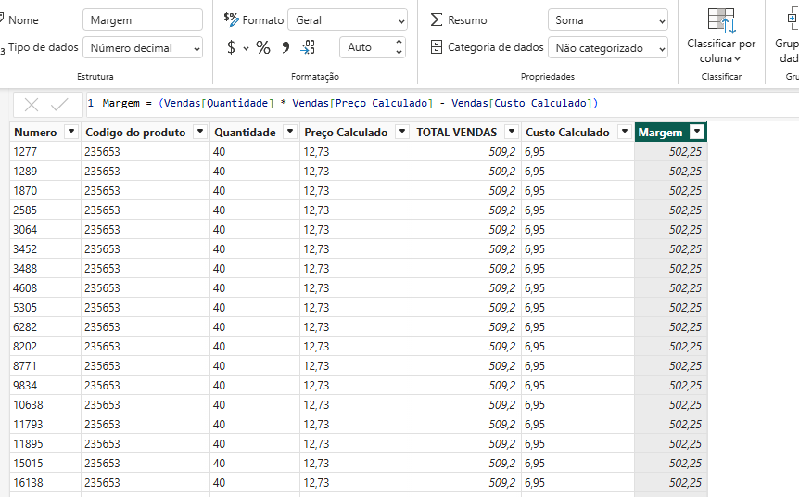The image size is (799, 497).
Task: Open the Formato dropdown showing Geral
Action: point(347,20)
